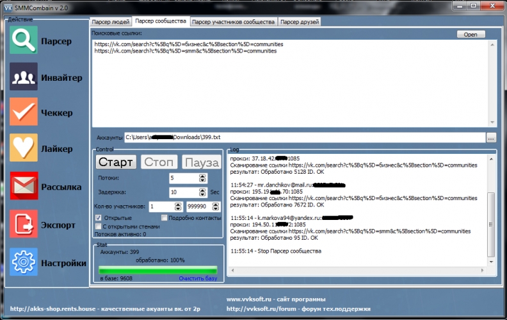
Task: Open the Настройки gear icon
Action: [x=23, y=262]
